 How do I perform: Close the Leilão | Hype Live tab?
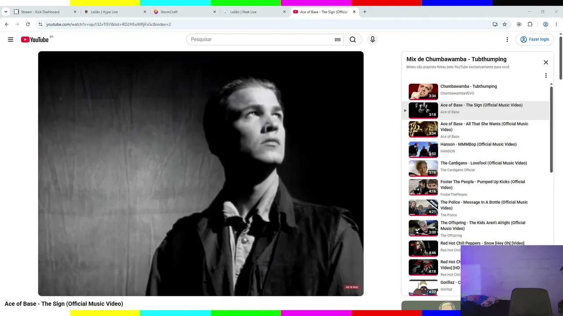click(x=145, y=12)
